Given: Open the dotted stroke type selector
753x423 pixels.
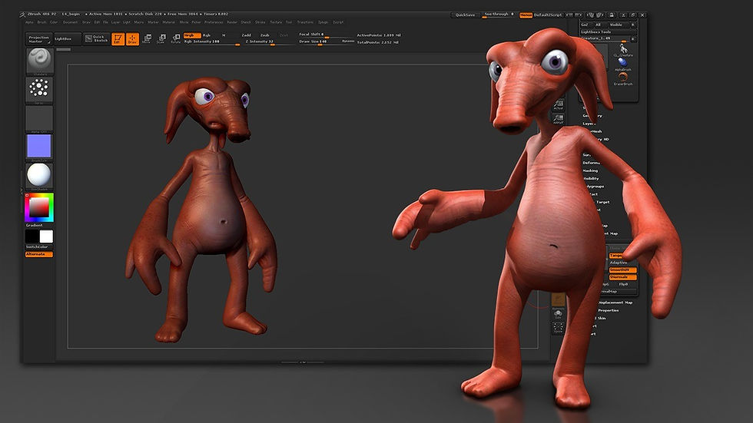Looking at the screenshot, I should click(x=39, y=89).
